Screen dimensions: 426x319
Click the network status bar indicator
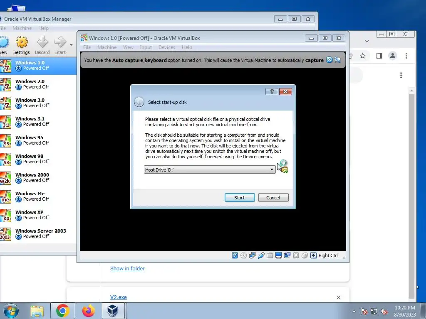click(252, 255)
